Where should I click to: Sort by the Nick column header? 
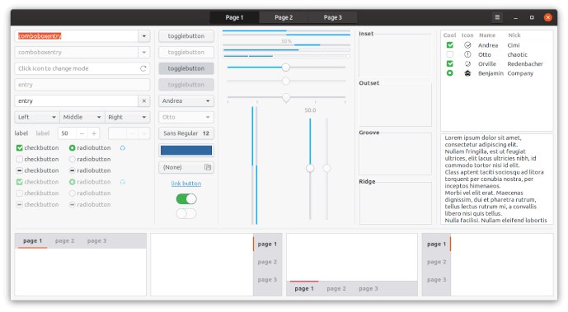[514, 35]
